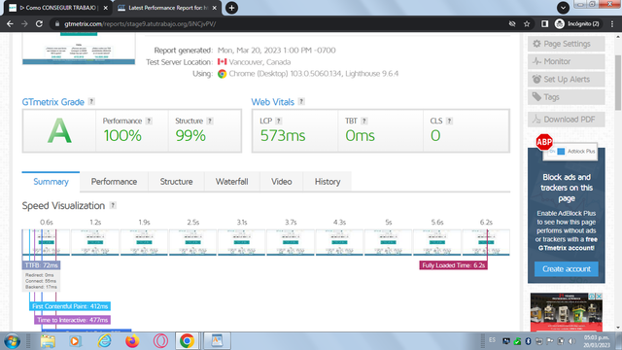Viewport: 622px width, 350px height.
Task: Click the volume icon in system tray
Action: tap(571, 341)
